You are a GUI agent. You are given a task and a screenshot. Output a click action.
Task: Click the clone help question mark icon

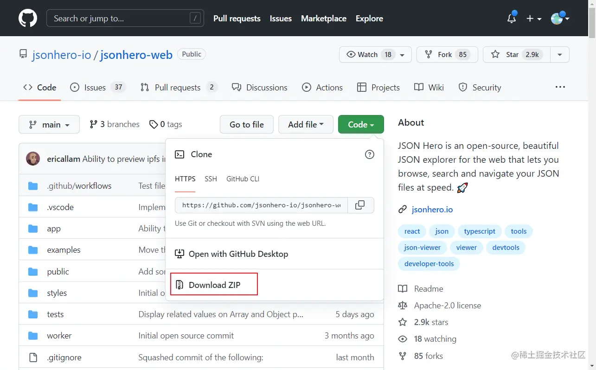pyautogui.click(x=369, y=154)
